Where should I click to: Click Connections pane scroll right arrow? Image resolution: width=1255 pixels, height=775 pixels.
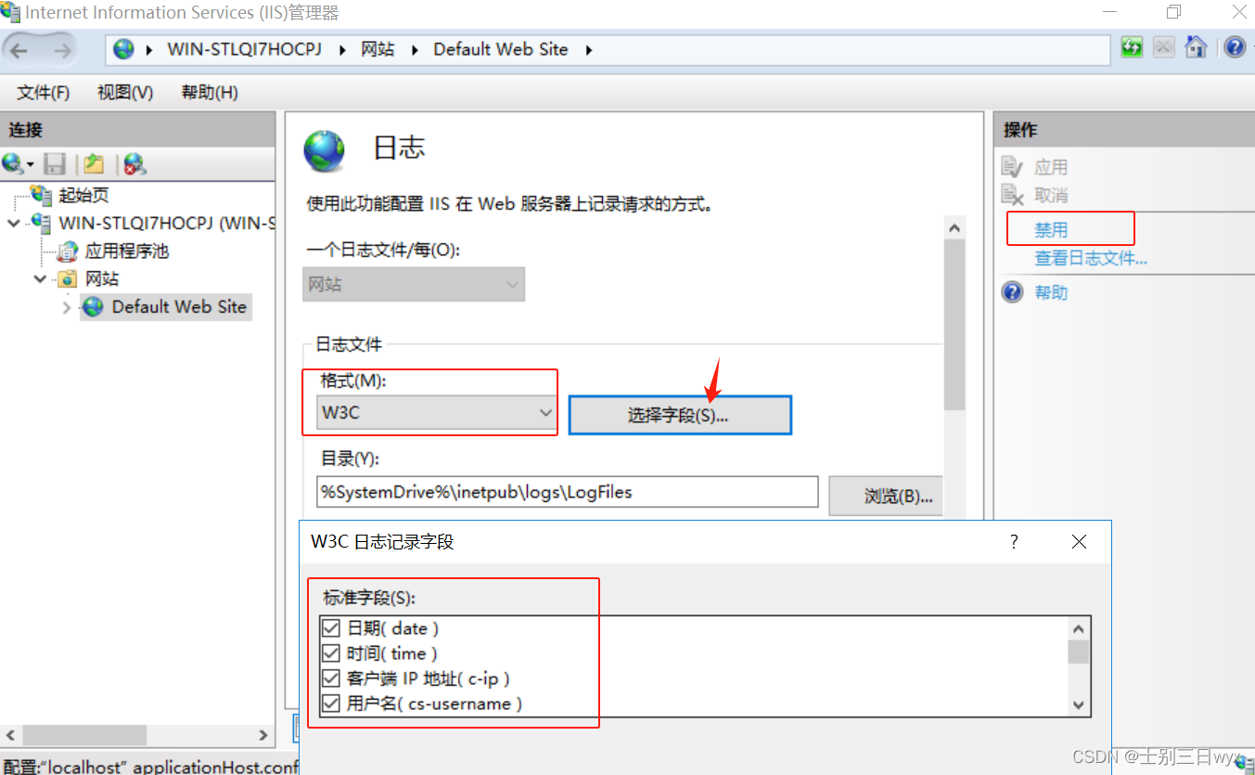click(x=263, y=735)
